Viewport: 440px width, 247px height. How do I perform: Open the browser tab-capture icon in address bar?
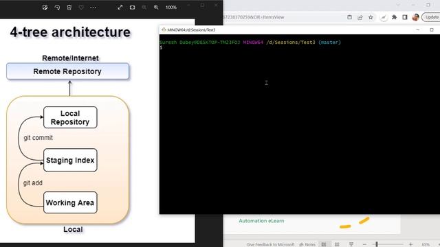(349, 17)
